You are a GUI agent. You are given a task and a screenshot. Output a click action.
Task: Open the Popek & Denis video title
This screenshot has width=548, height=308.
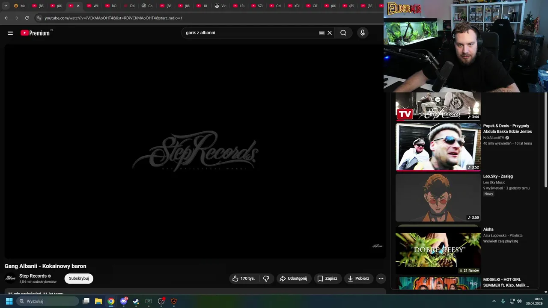pos(508,129)
